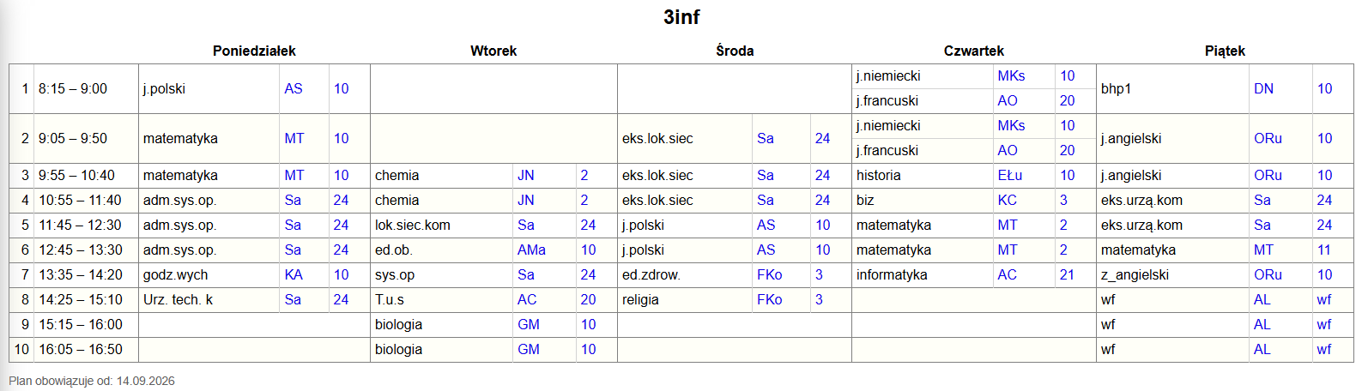1362x391 pixels.
Task: Open room 20 link for first-lesson j.francuski
Action: (1067, 100)
